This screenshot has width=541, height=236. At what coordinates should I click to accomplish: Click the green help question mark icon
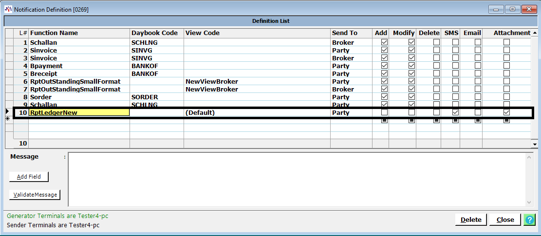point(529,219)
